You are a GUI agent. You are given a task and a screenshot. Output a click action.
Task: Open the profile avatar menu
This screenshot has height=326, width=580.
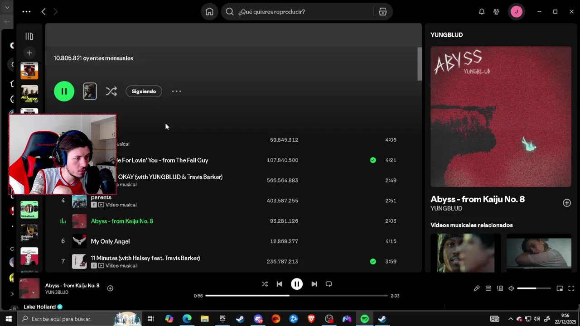(517, 12)
